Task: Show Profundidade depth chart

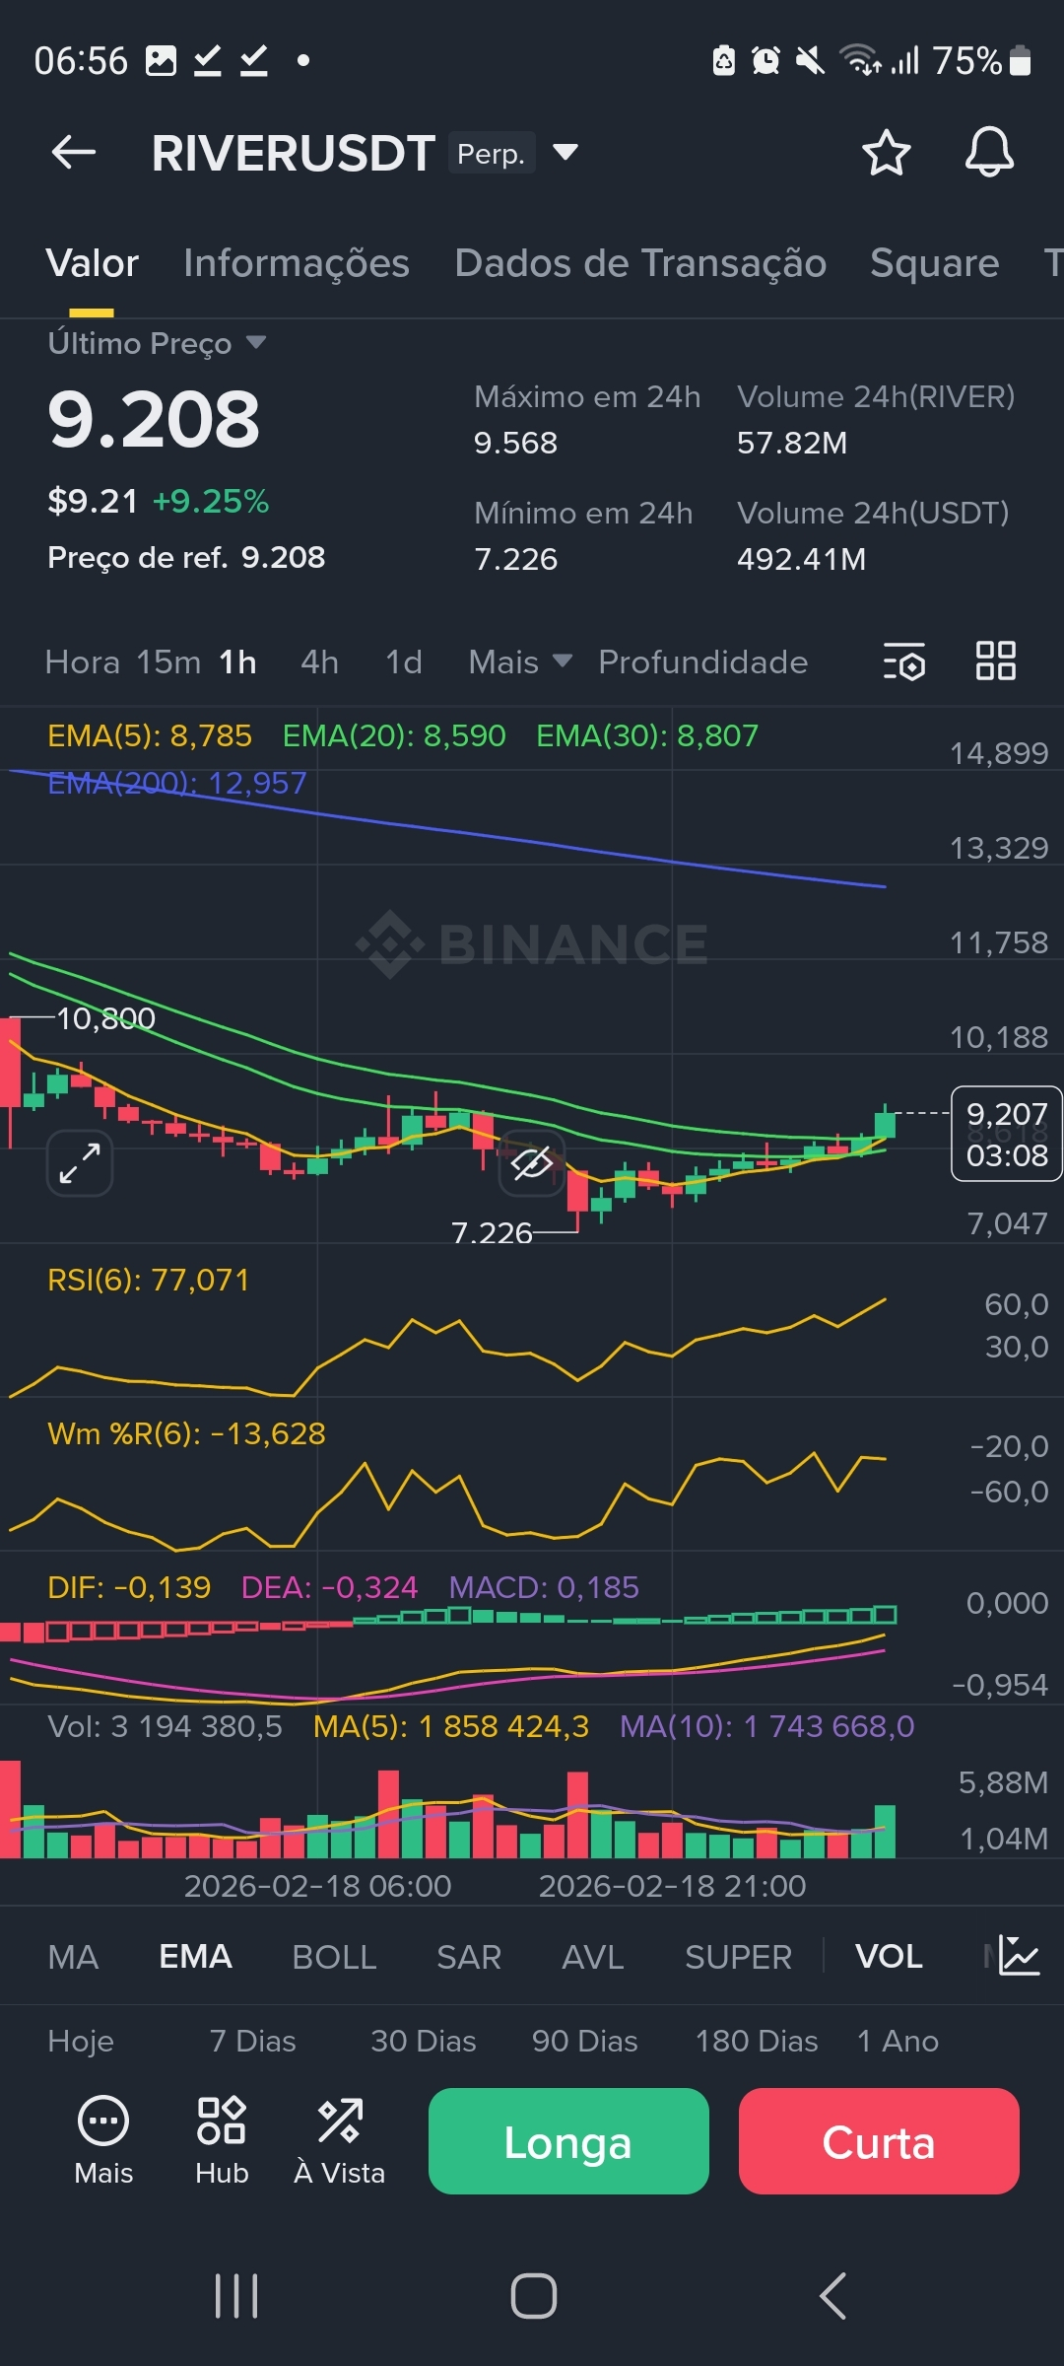Action: 703,661
